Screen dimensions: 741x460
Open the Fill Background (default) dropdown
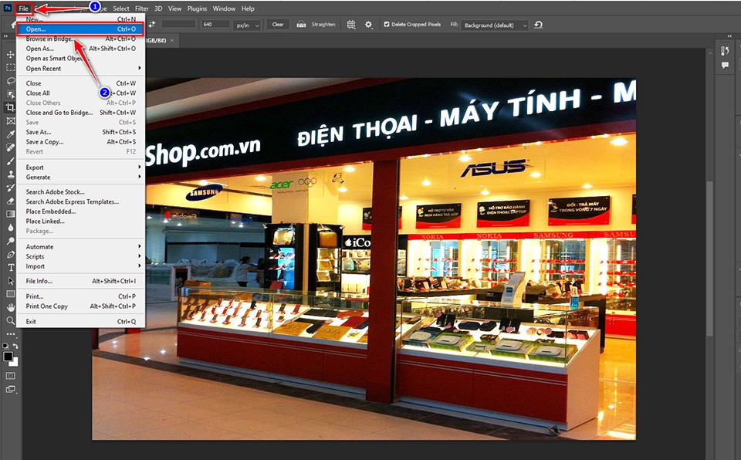point(494,25)
